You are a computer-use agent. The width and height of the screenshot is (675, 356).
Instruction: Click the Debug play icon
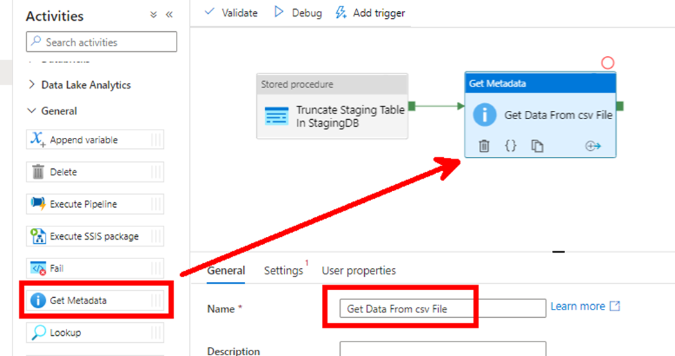(x=279, y=12)
